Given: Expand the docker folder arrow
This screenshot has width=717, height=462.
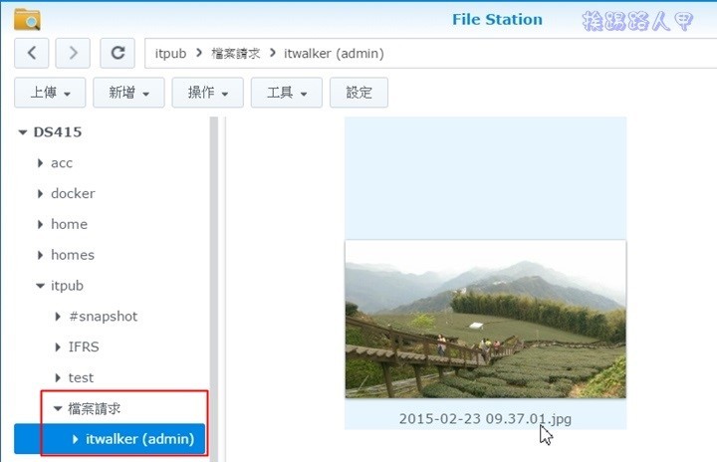Looking at the screenshot, I should point(40,194).
